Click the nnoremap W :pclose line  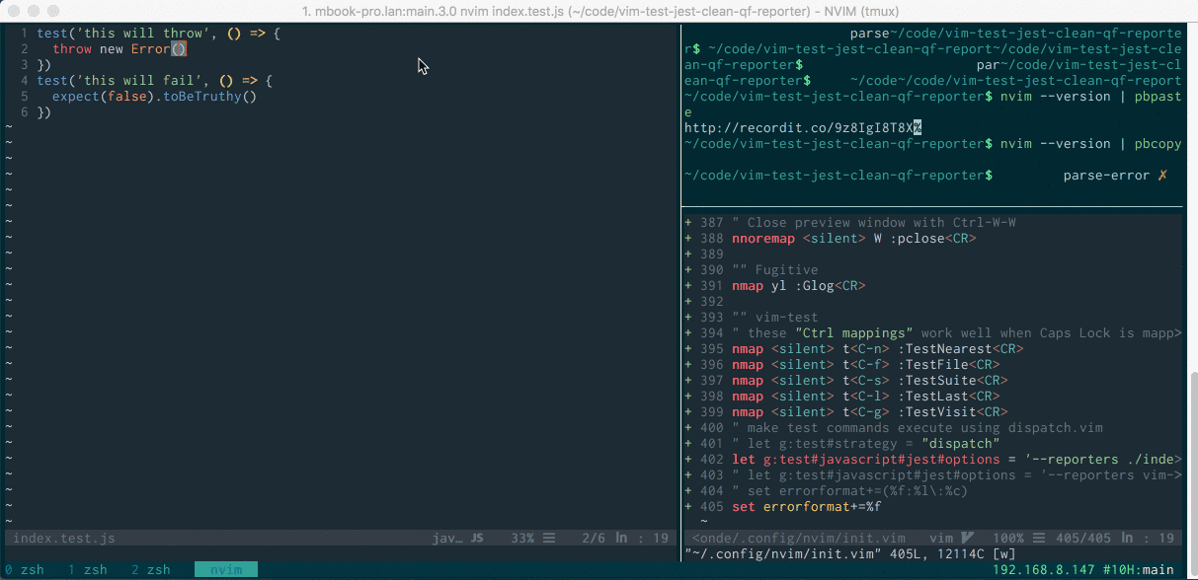click(854, 239)
